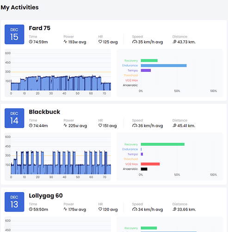
Task: Click the distance icon beside 43.73 km
Action: tap(174, 42)
